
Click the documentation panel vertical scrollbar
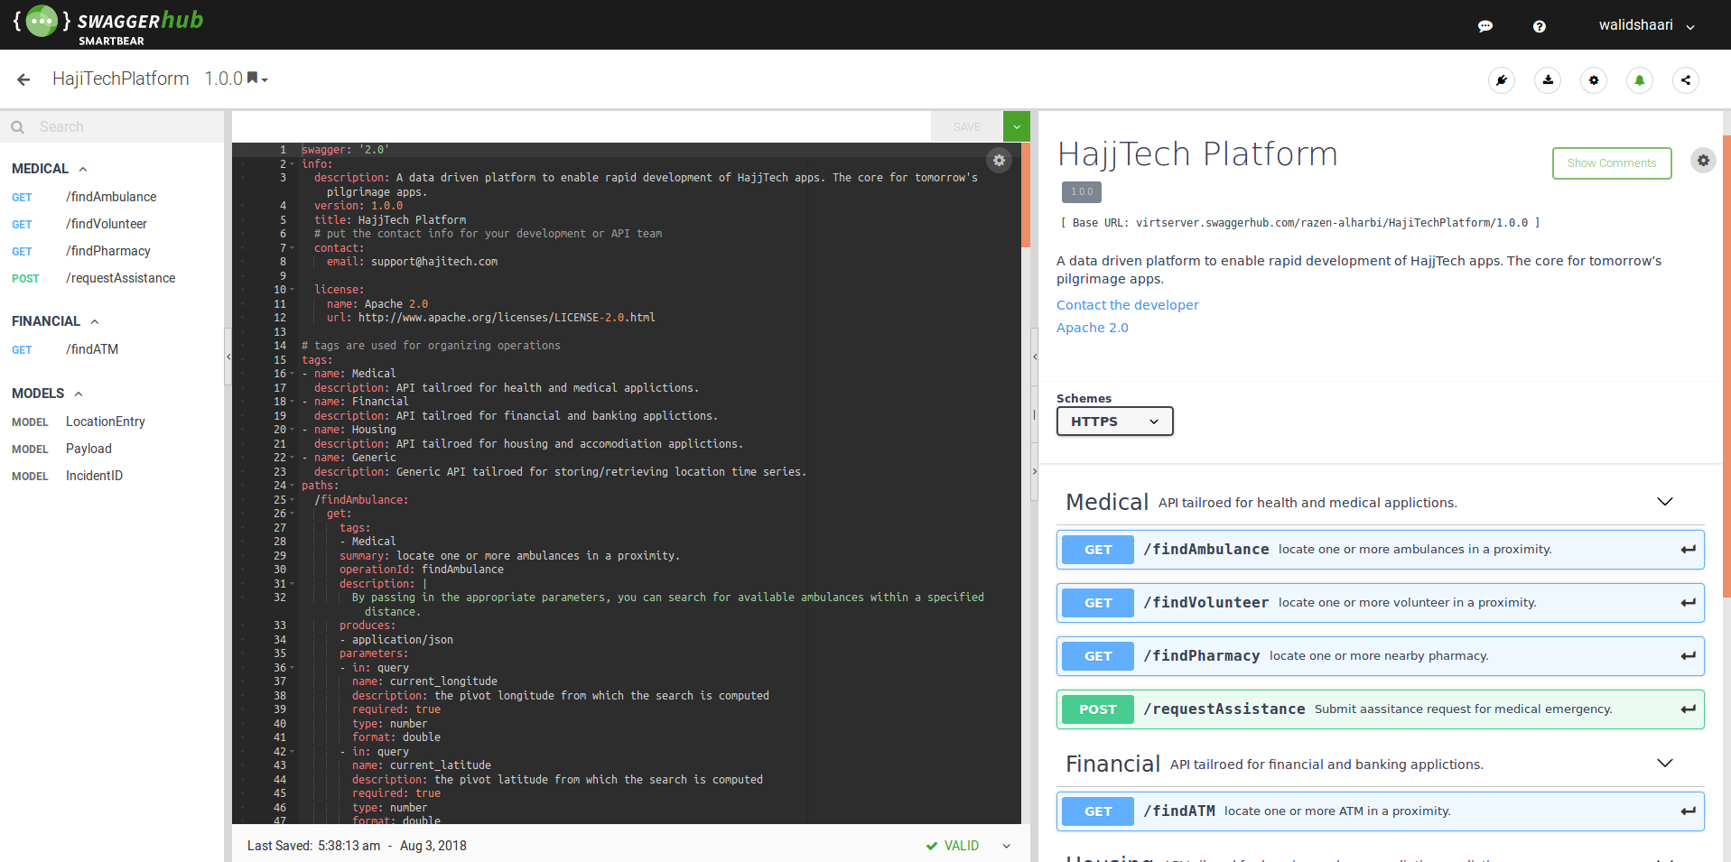(x=1726, y=366)
